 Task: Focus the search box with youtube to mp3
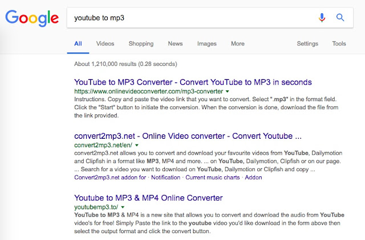pos(210,18)
